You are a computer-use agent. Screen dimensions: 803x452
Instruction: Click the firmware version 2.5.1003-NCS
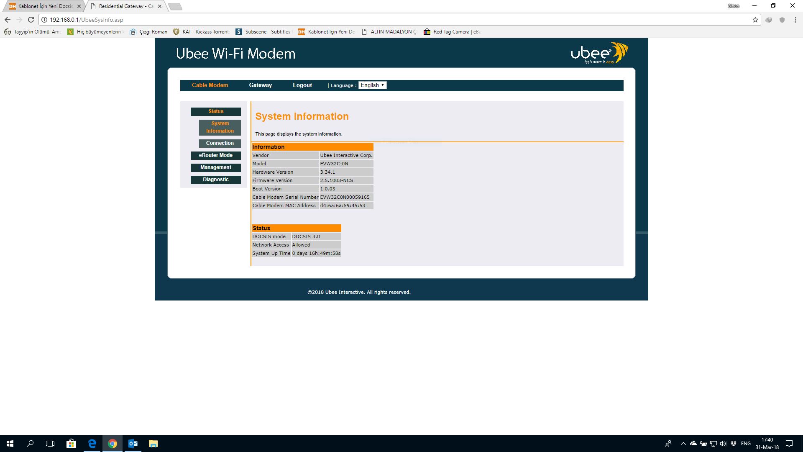pos(337,180)
